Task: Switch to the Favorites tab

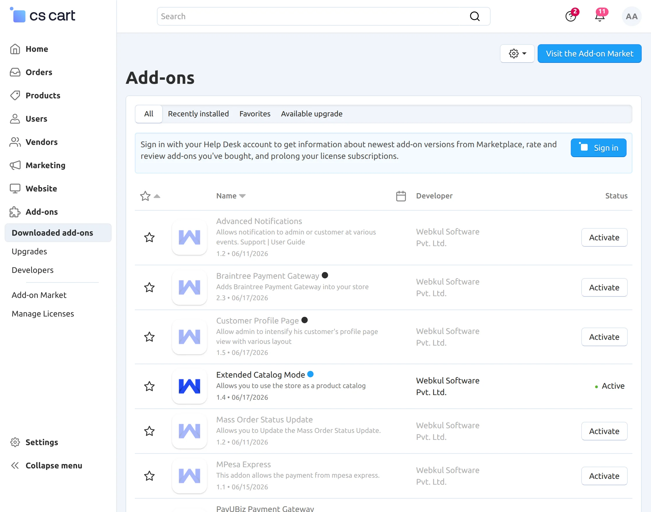Action: coord(255,114)
